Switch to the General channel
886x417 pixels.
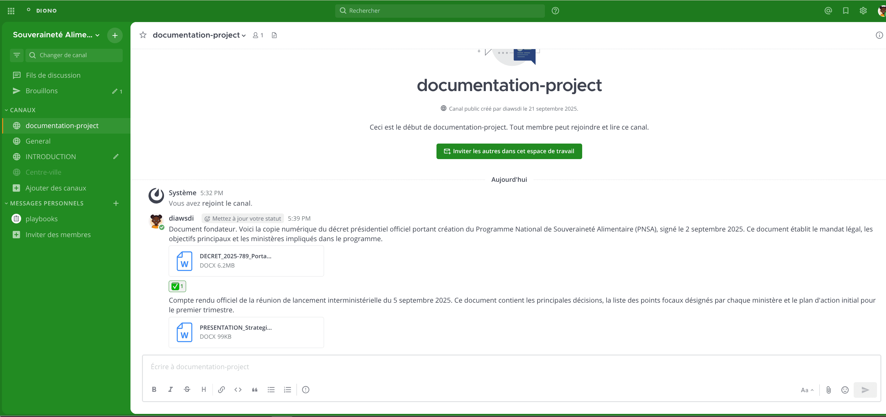pyautogui.click(x=38, y=141)
